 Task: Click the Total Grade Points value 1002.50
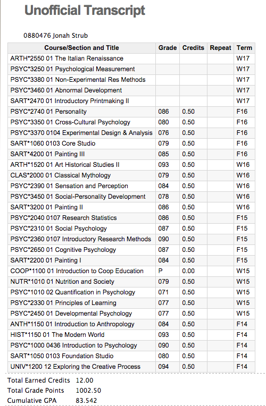[x=88, y=391]
